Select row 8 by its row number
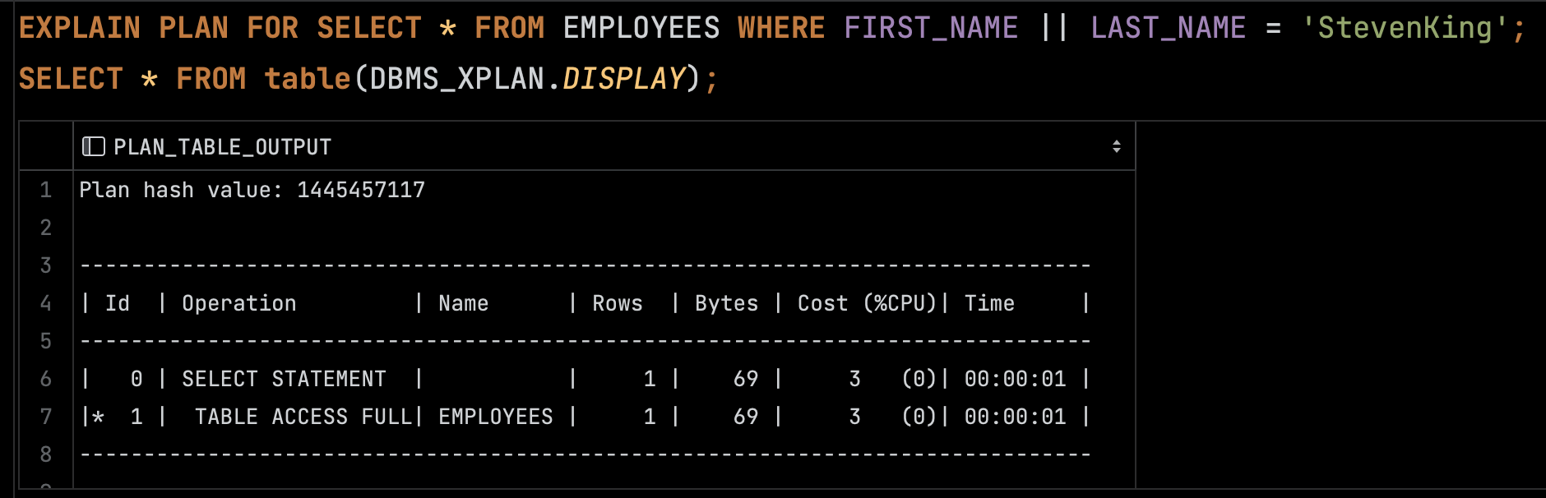The image size is (1546, 498). [46, 454]
